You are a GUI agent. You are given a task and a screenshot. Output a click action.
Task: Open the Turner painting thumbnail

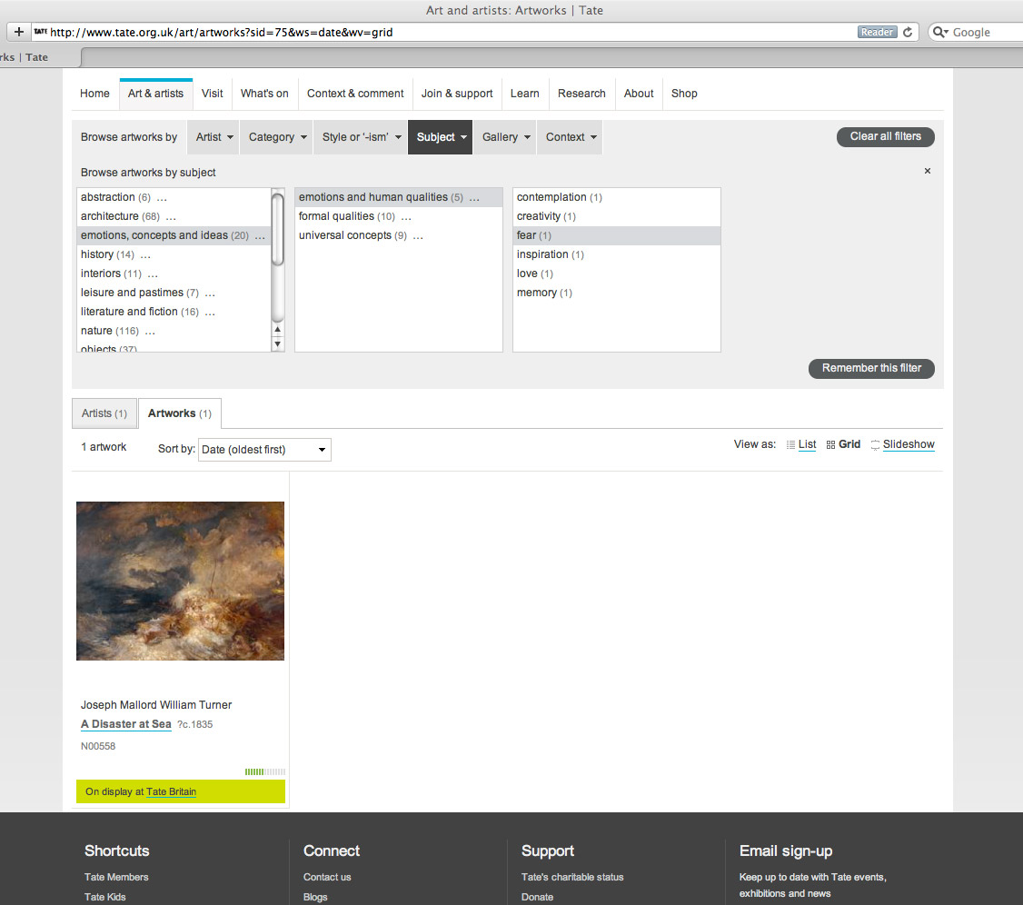click(x=180, y=581)
